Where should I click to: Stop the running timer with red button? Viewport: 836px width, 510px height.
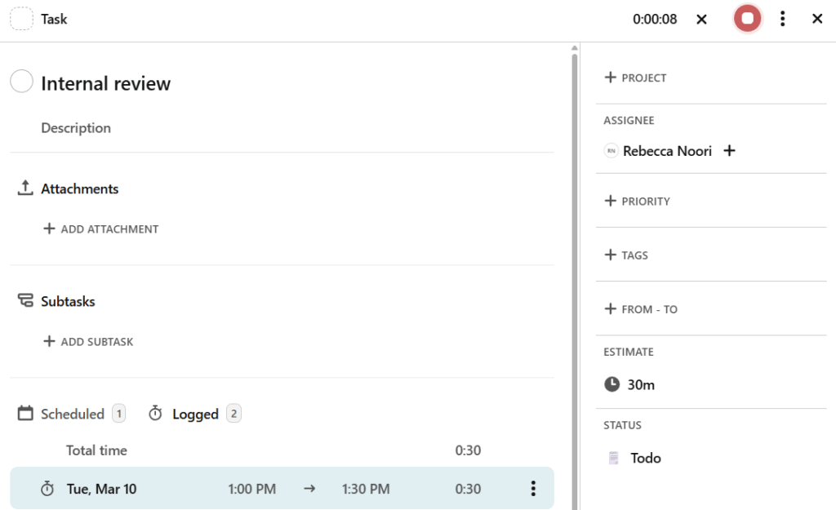coord(747,19)
